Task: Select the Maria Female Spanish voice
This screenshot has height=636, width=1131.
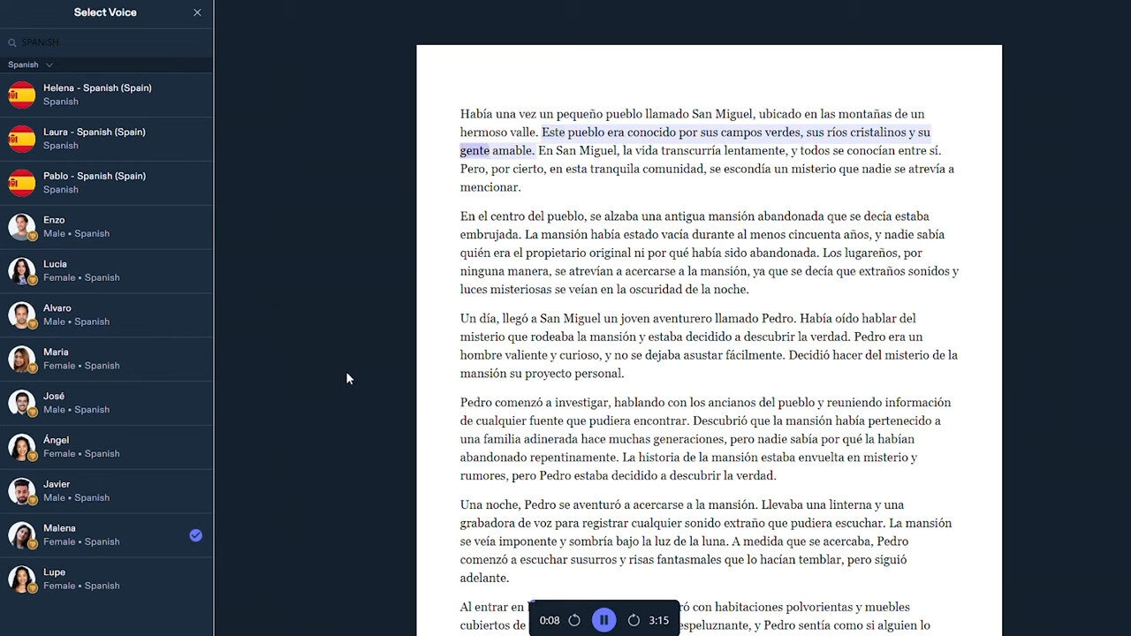Action: (106, 359)
